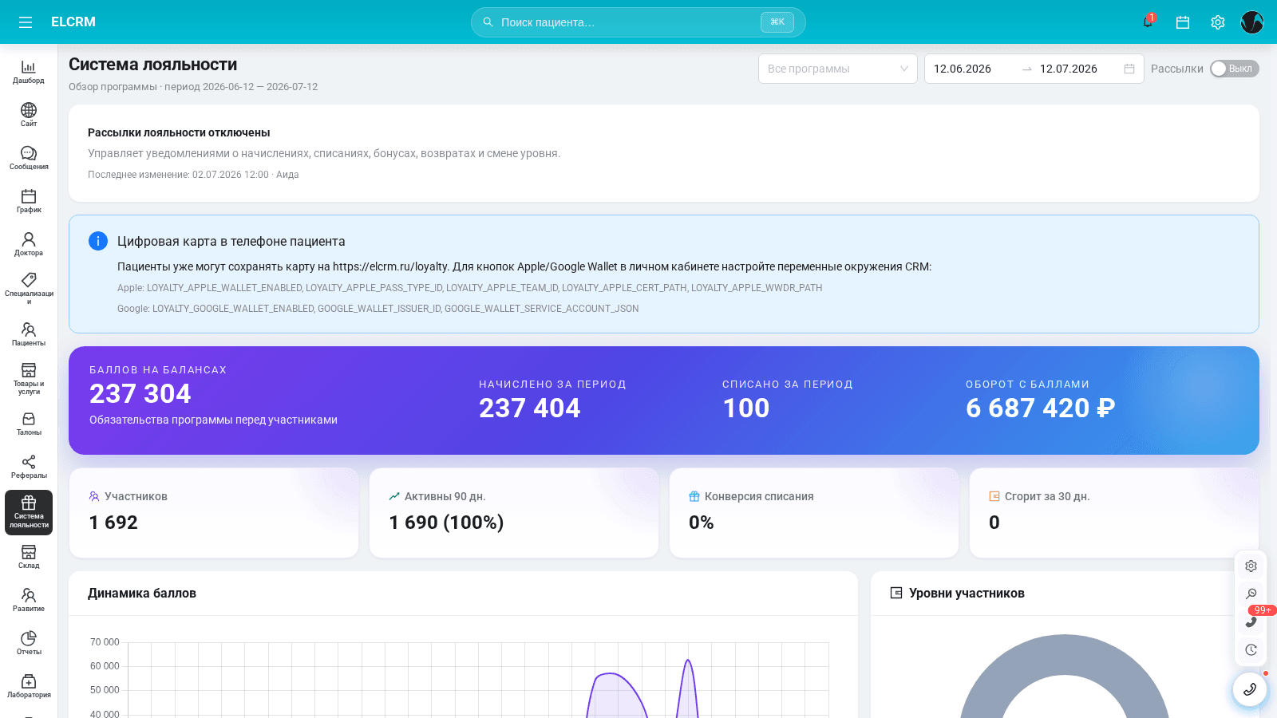The height and width of the screenshot is (718, 1277).
Task: Click Система лояльности page title
Action: click(x=153, y=65)
